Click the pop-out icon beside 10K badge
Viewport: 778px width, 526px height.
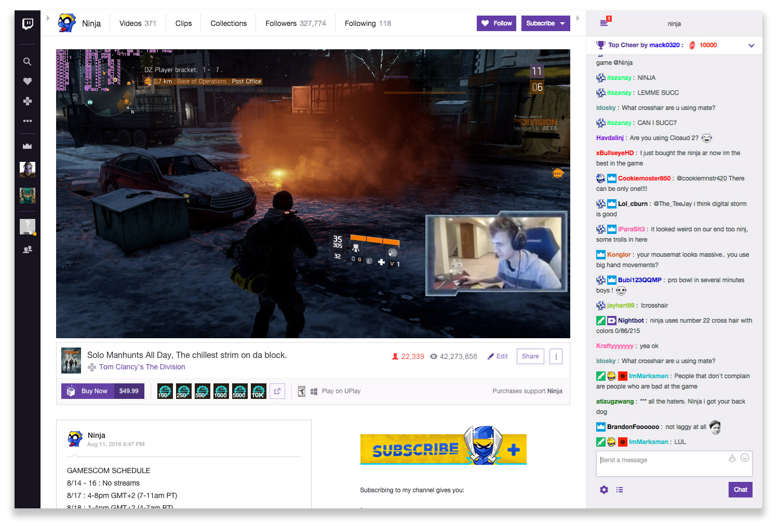[277, 391]
